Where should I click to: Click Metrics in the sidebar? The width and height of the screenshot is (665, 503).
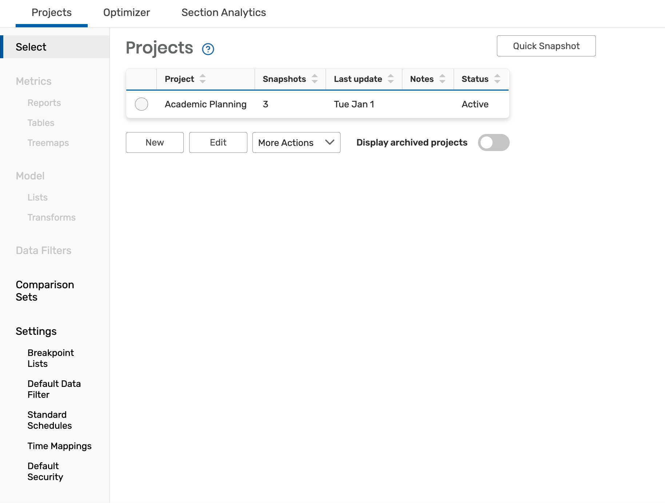pyautogui.click(x=33, y=81)
